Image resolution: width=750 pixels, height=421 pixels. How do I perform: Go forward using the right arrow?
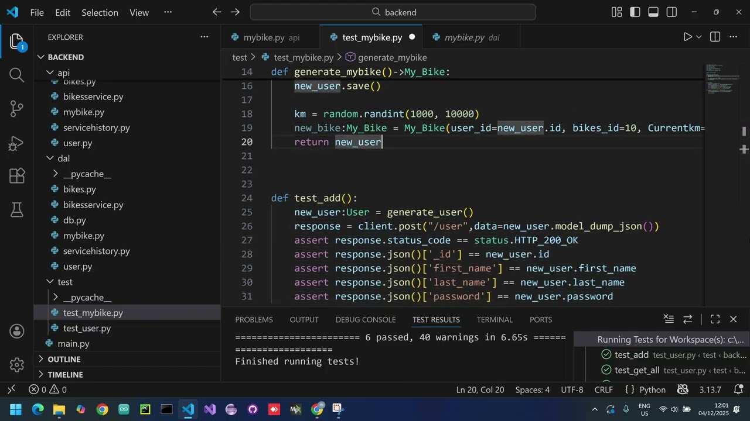pyautogui.click(x=235, y=12)
